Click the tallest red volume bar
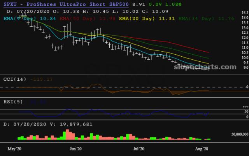The width and height of the screenshot is (249, 156). coord(67,134)
